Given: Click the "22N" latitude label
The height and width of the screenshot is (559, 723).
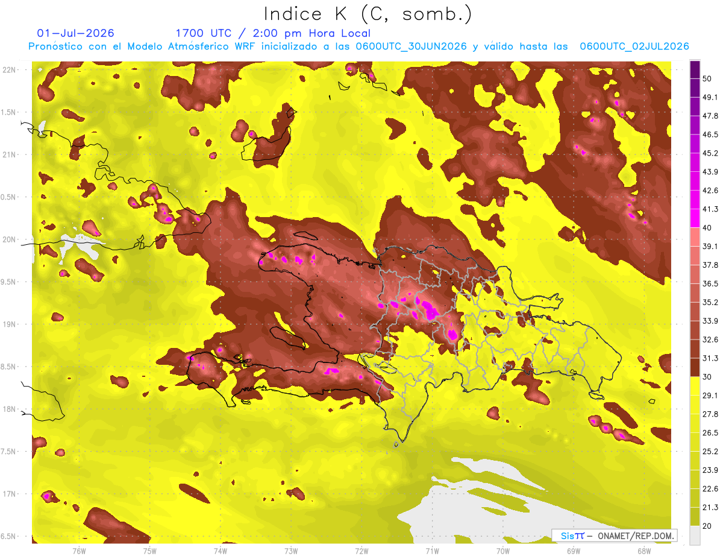Looking at the screenshot, I should [9, 70].
